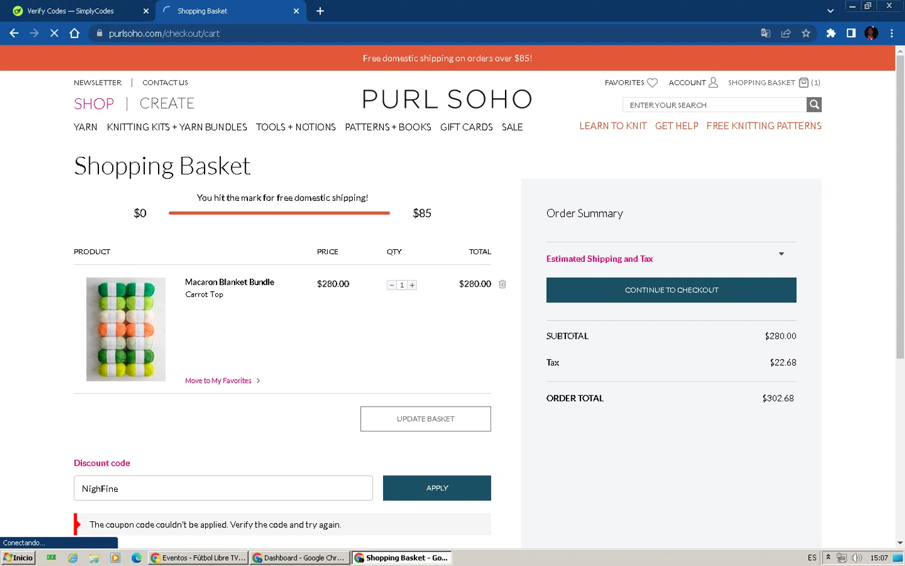905x566 pixels.
Task: Open a new browser tab
Action: tap(320, 11)
